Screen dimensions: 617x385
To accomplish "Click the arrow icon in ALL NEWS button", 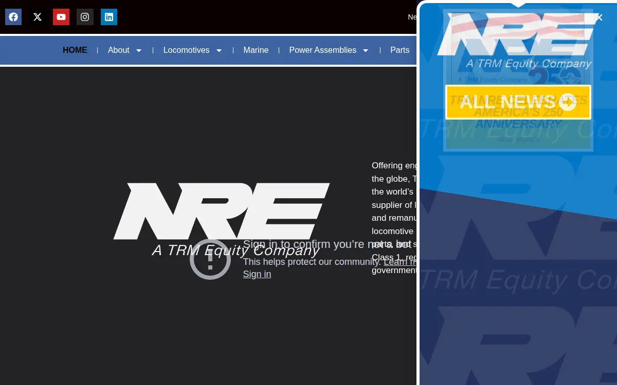I will pos(568,102).
